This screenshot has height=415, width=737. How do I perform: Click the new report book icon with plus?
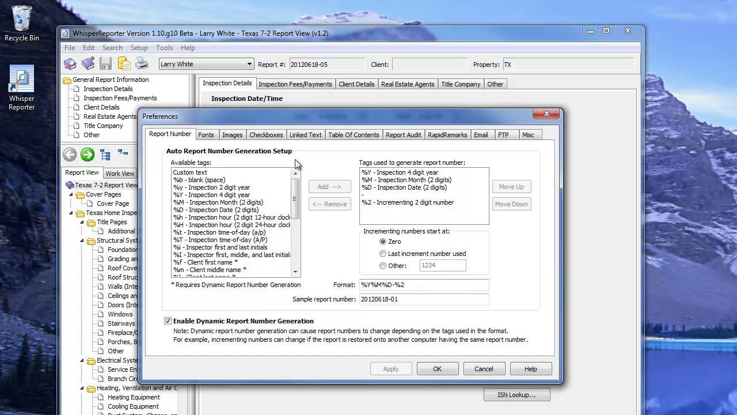(x=88, y=64)
